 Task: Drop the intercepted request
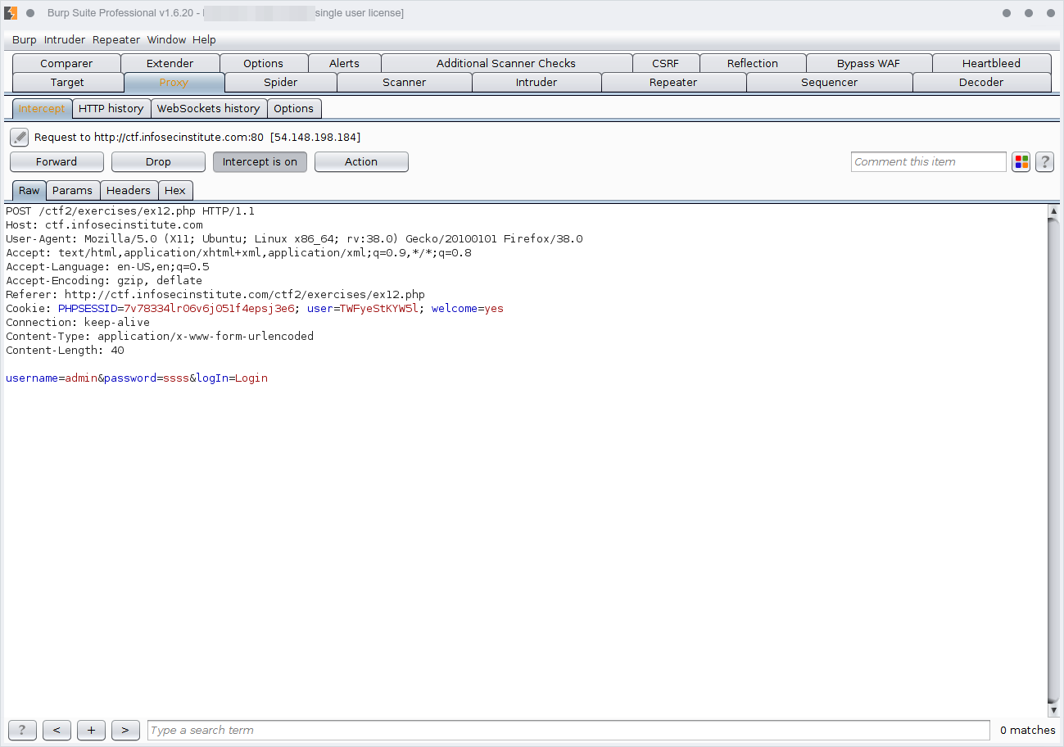pos(158,162)
